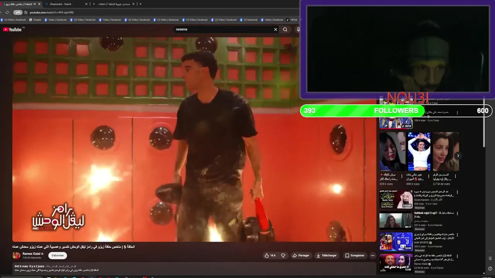Open a new browser tab with plus
Screen dimensions: 495x278
coord(140,4)
